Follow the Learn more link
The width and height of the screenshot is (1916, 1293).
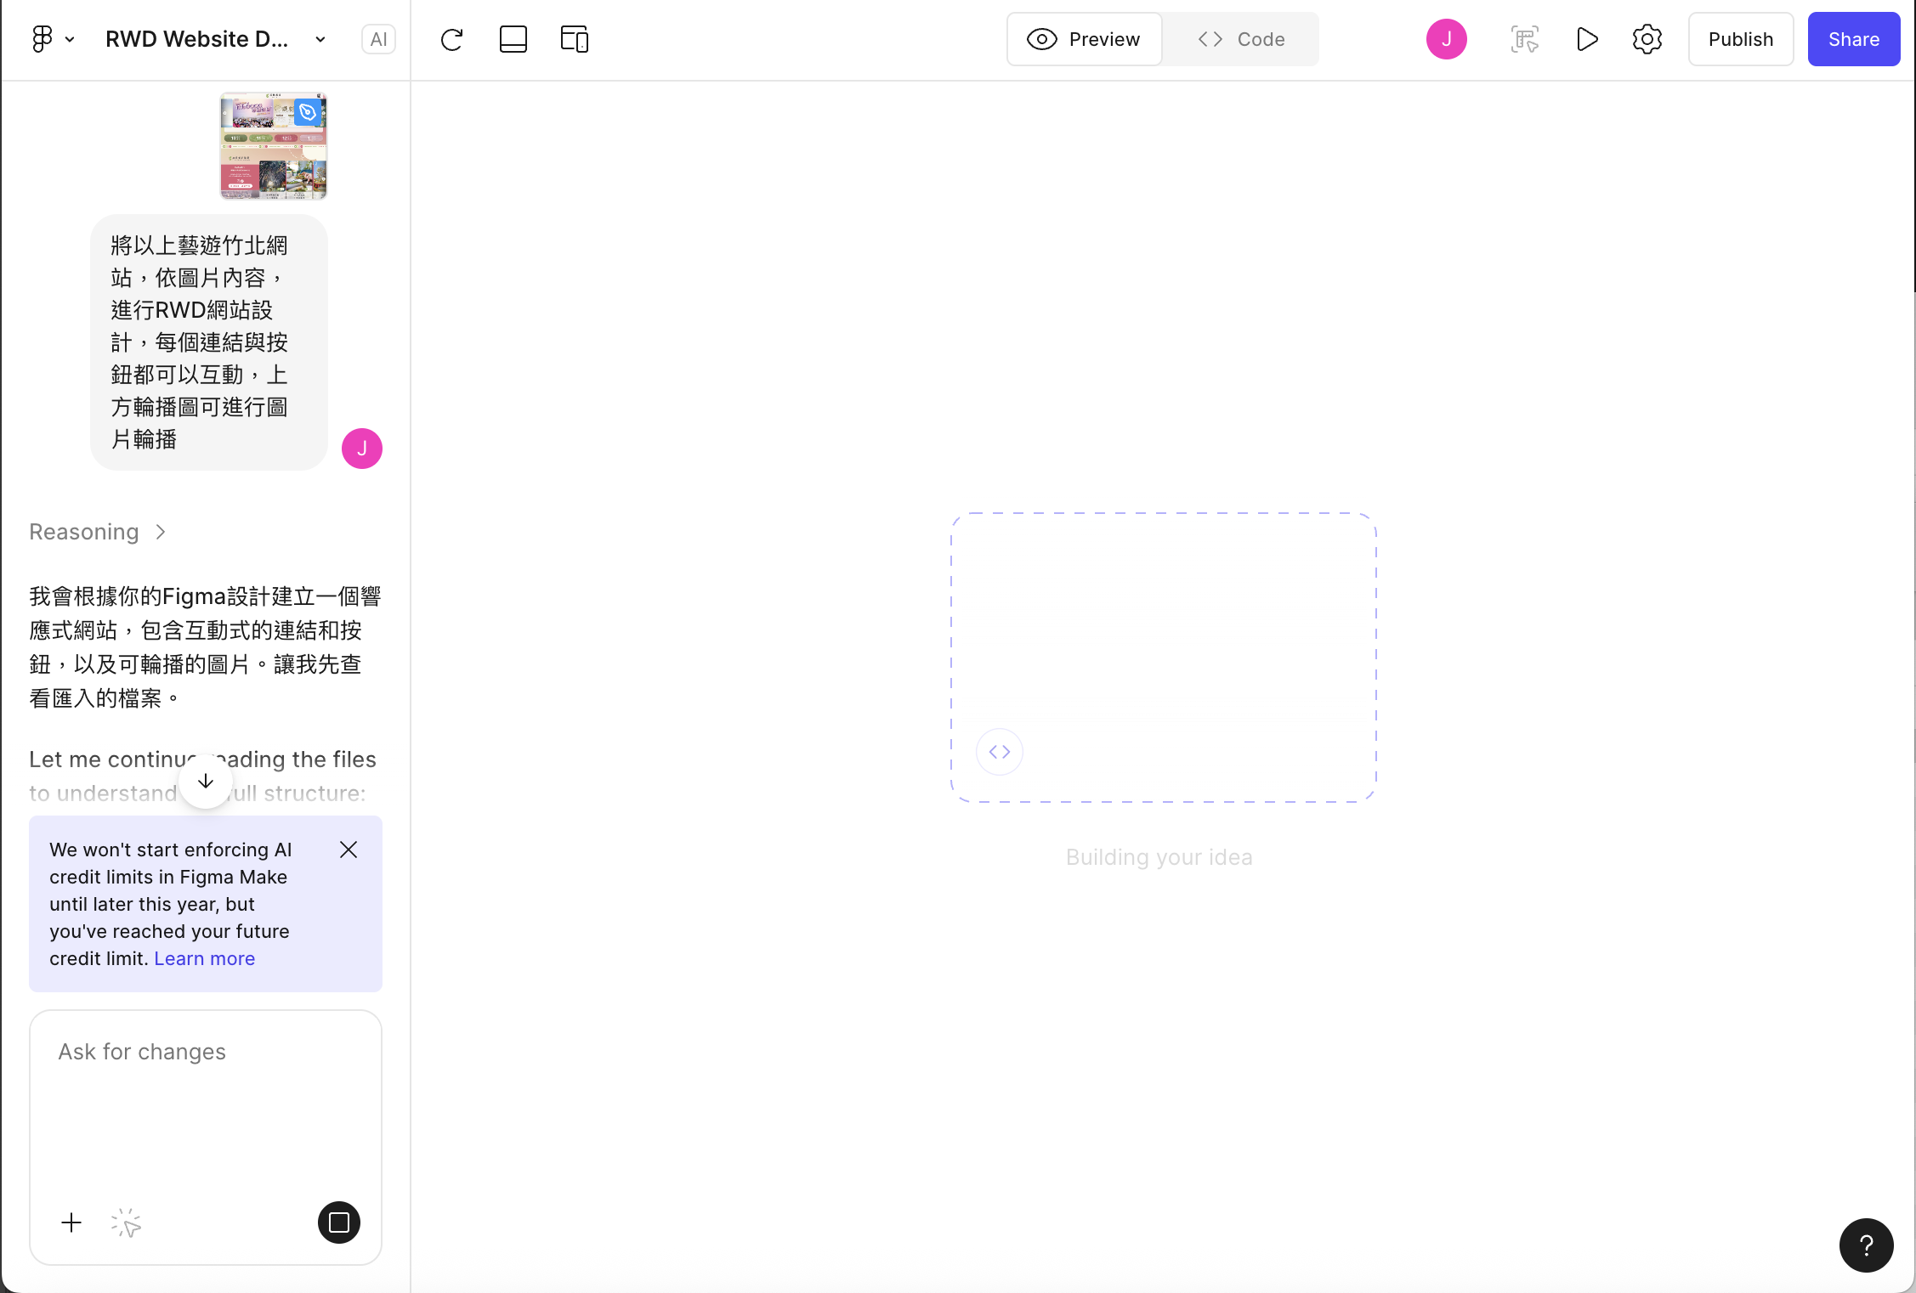[x=204, y=958]
